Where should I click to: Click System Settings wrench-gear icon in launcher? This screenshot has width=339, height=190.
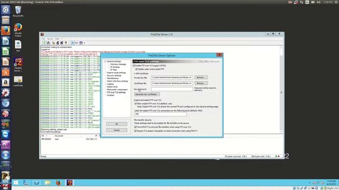[6, 93]
